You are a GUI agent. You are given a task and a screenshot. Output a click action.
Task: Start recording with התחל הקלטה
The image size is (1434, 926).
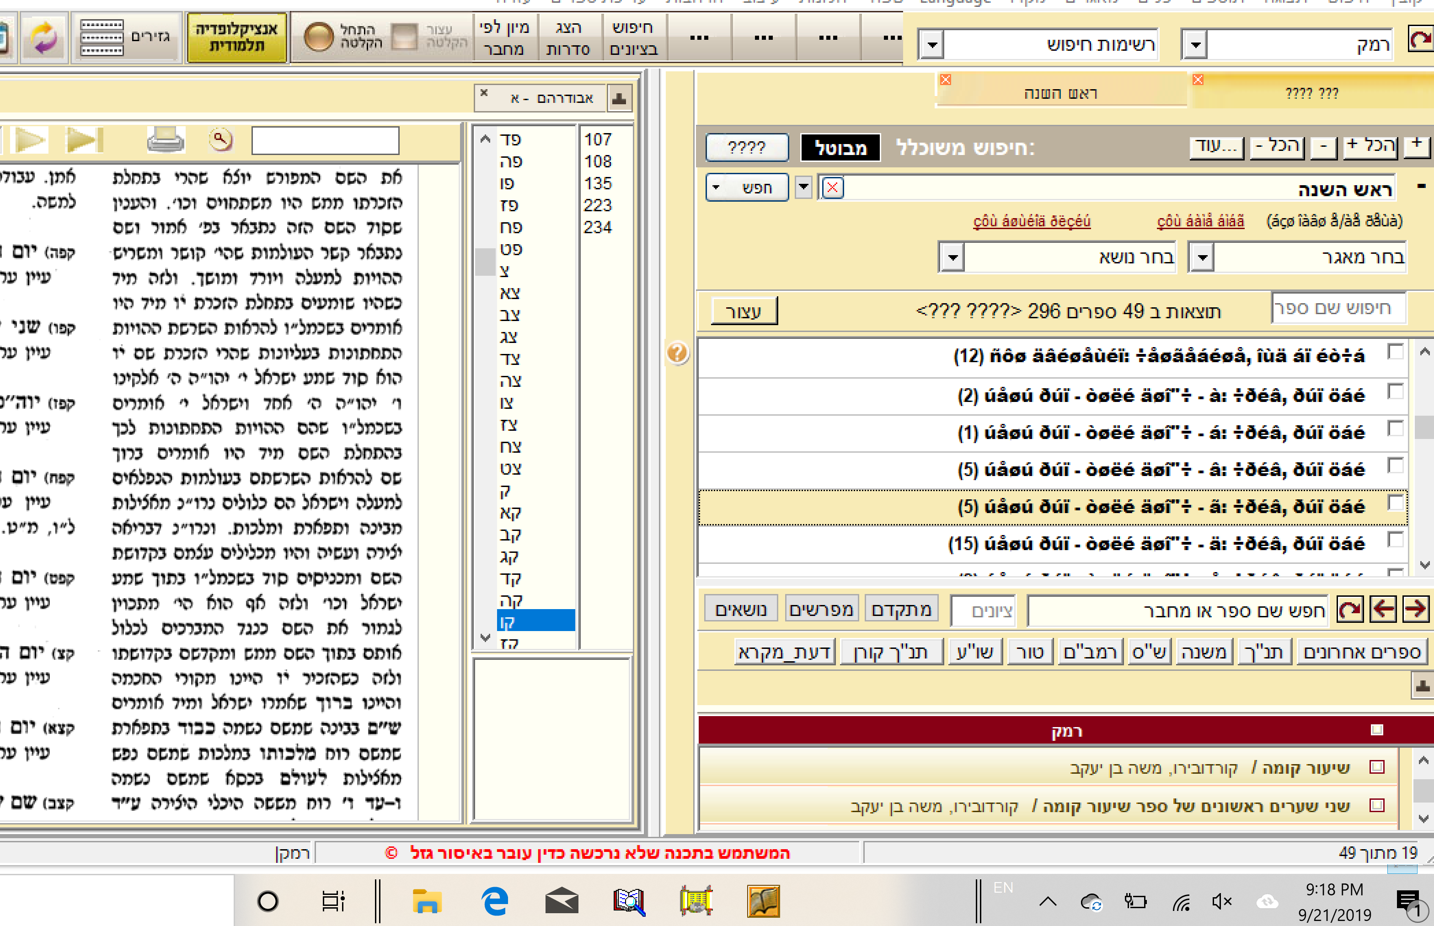point(343,37)
